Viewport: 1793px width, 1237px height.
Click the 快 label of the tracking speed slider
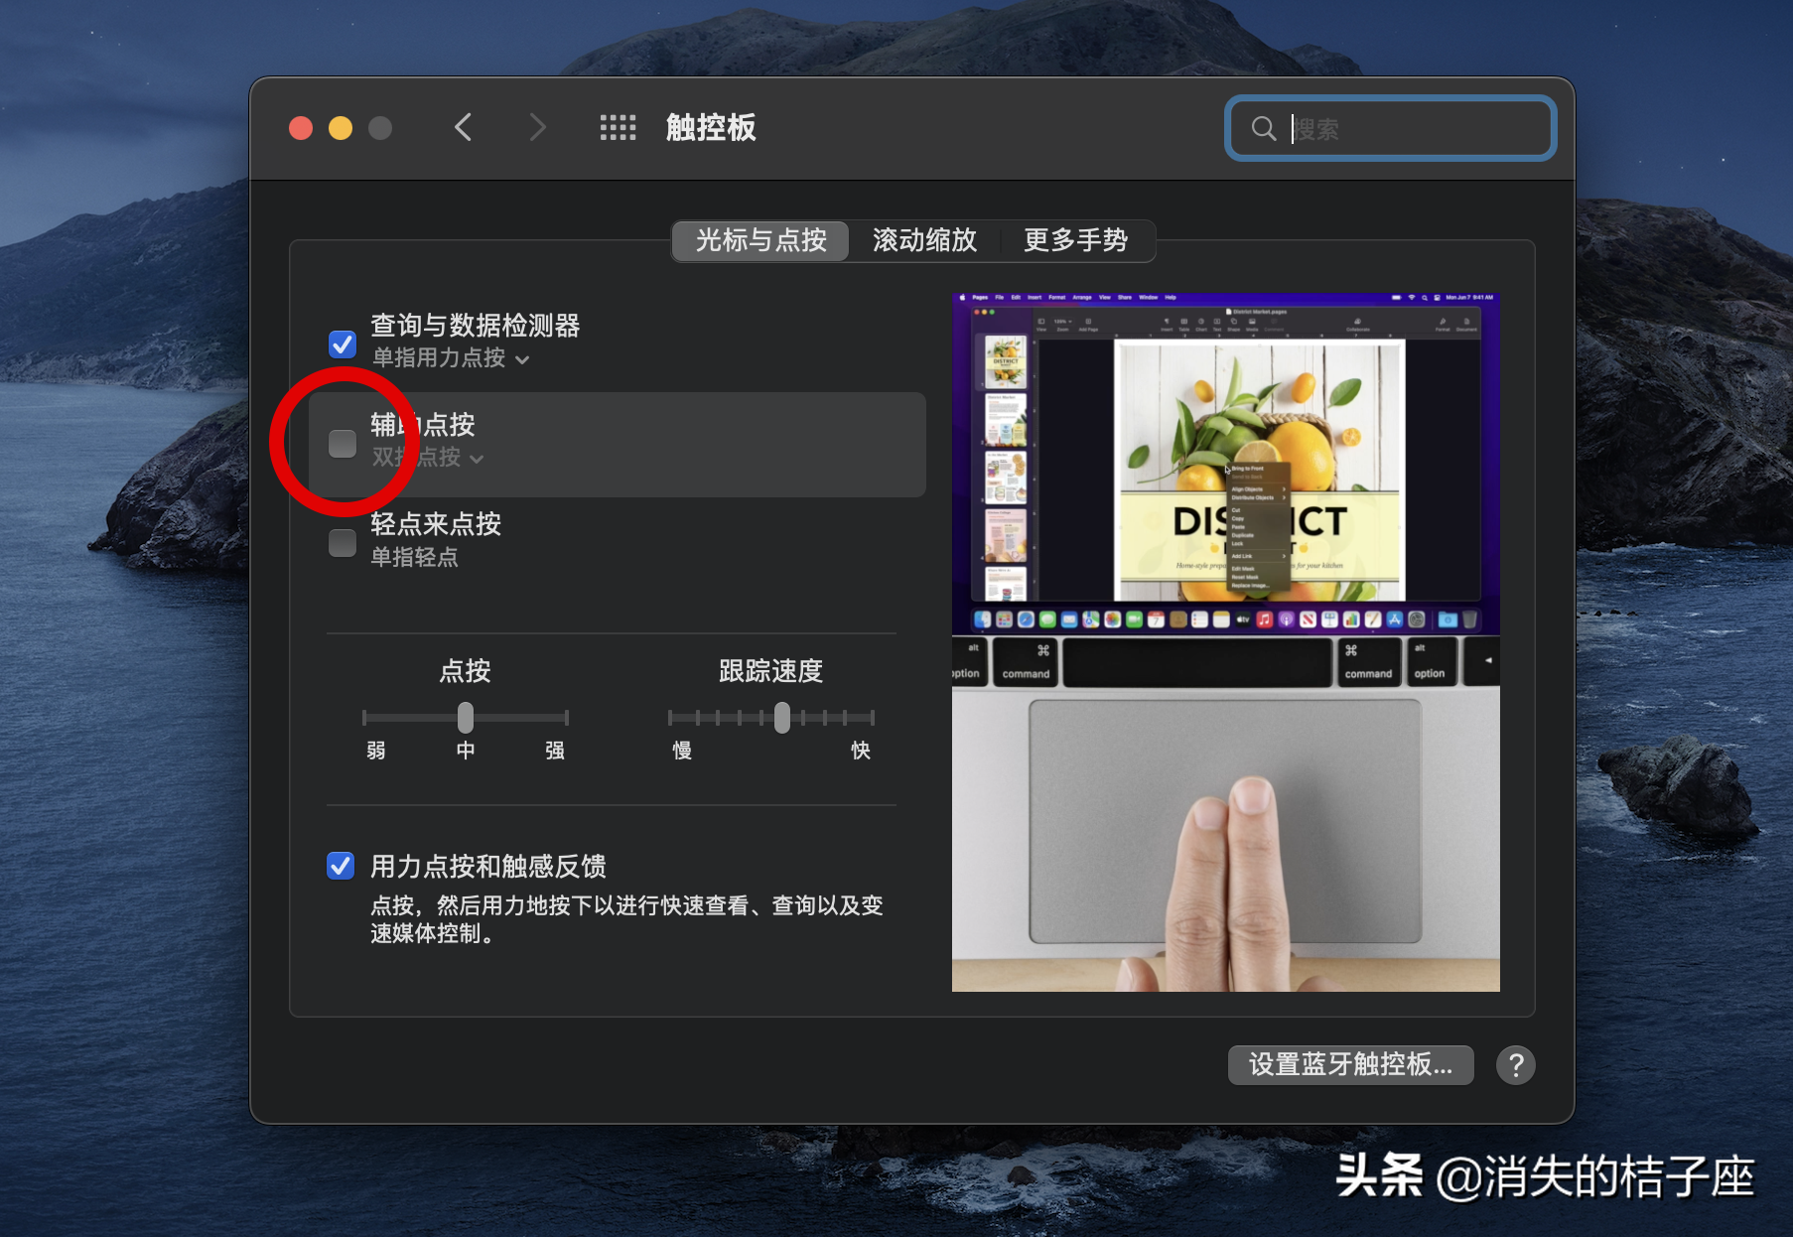tap(861, 751)
